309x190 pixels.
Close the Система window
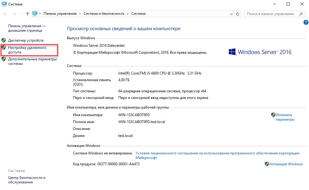(302, 4)
